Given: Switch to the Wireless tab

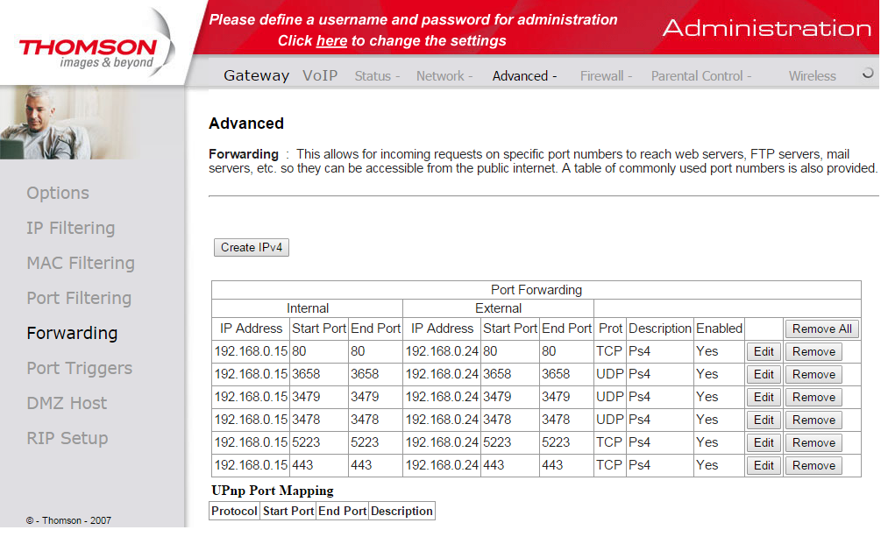Looking at the screenshot, I should (x=812, y=76).
